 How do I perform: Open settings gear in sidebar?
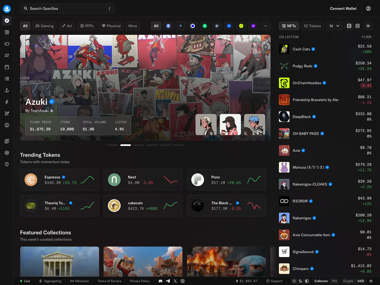pyautogui.click(x=7, y=153)
